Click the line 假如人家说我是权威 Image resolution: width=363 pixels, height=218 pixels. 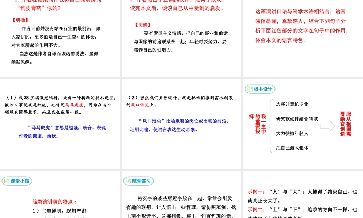point(58,105)
